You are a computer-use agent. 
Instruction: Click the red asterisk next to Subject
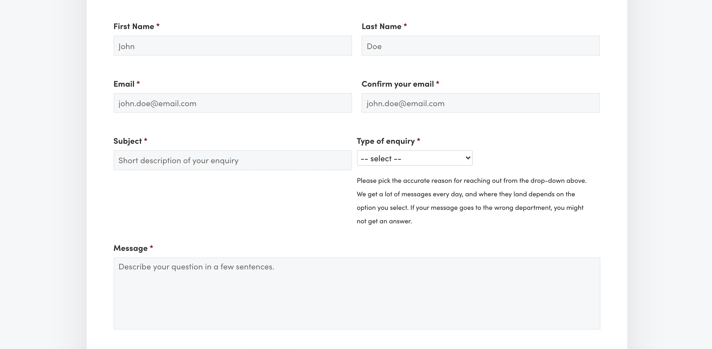[146, 140]
